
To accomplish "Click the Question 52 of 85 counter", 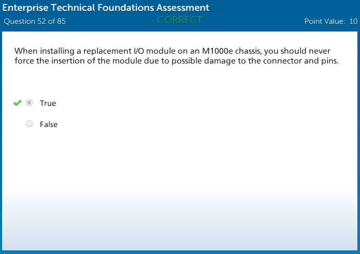I will [x=35, y=21].
